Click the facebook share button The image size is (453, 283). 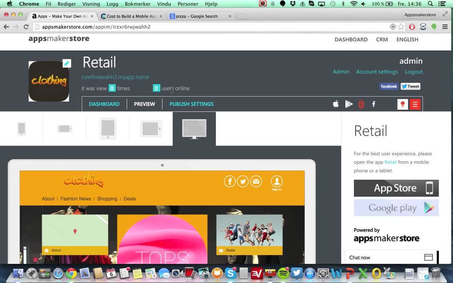pos(389,86)
